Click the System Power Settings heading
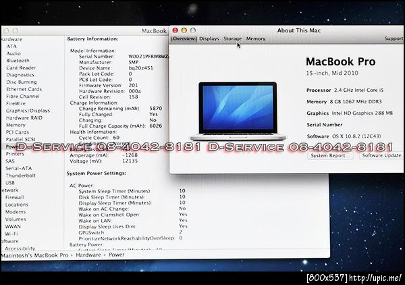 [97, 174]
